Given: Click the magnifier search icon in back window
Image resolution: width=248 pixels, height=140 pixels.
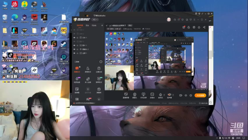Looking at the screenshot, I should tap(210, 103).
